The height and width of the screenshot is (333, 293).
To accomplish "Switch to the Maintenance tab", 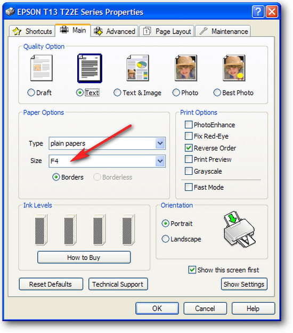I will pos(223,31).
